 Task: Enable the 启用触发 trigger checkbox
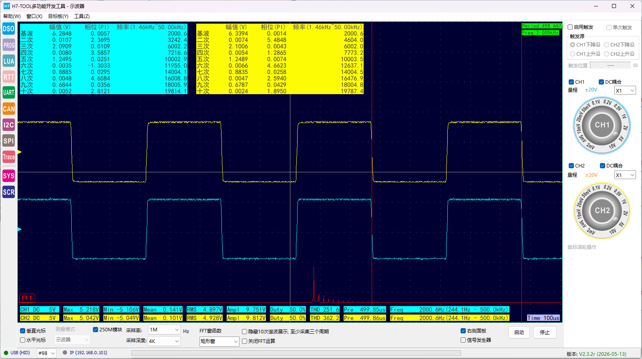[570, 27]
